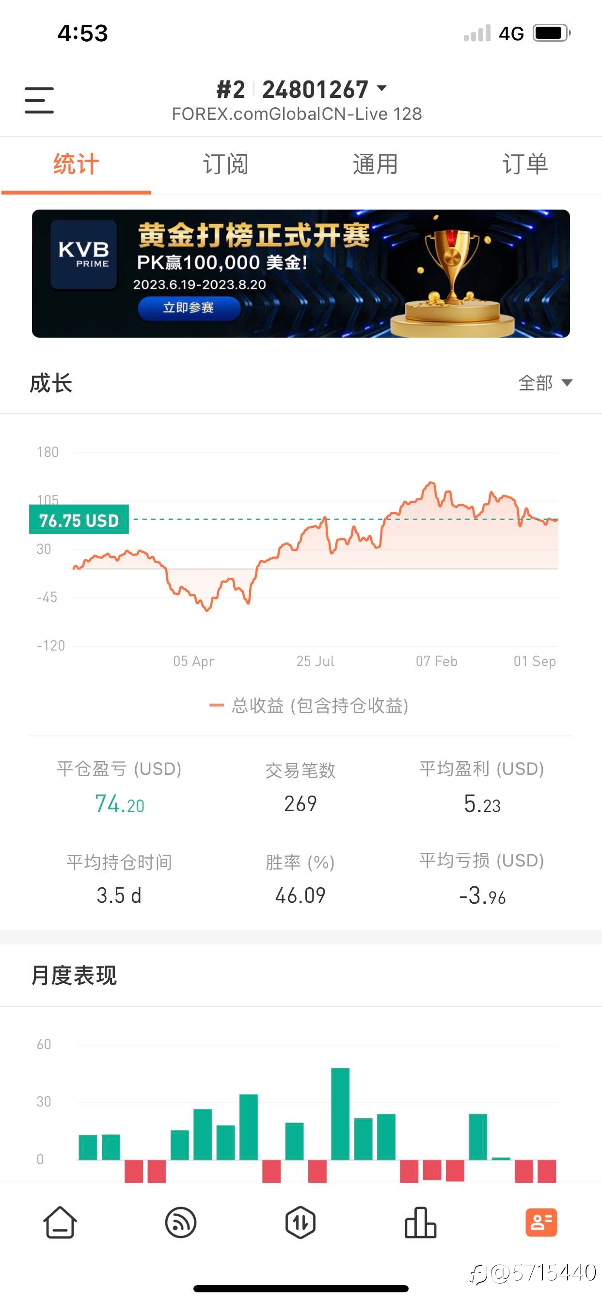The image size is (602, 1304).
Task: Switch to the 订单 tab
Action: [525, 164]
